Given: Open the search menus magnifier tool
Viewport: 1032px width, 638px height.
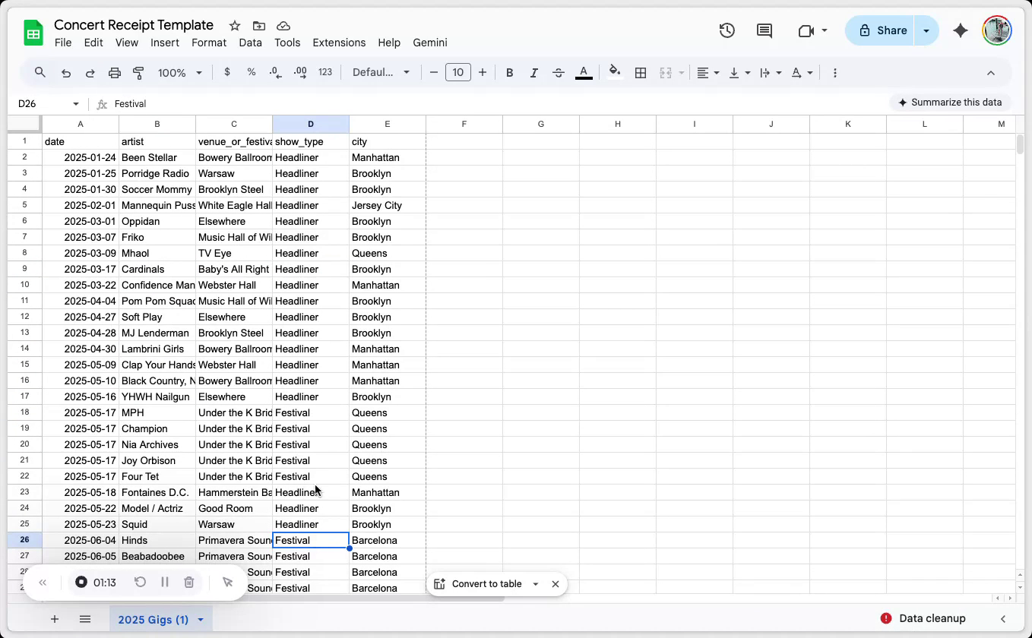Looking at the screenshot, I should pos(40,73).
